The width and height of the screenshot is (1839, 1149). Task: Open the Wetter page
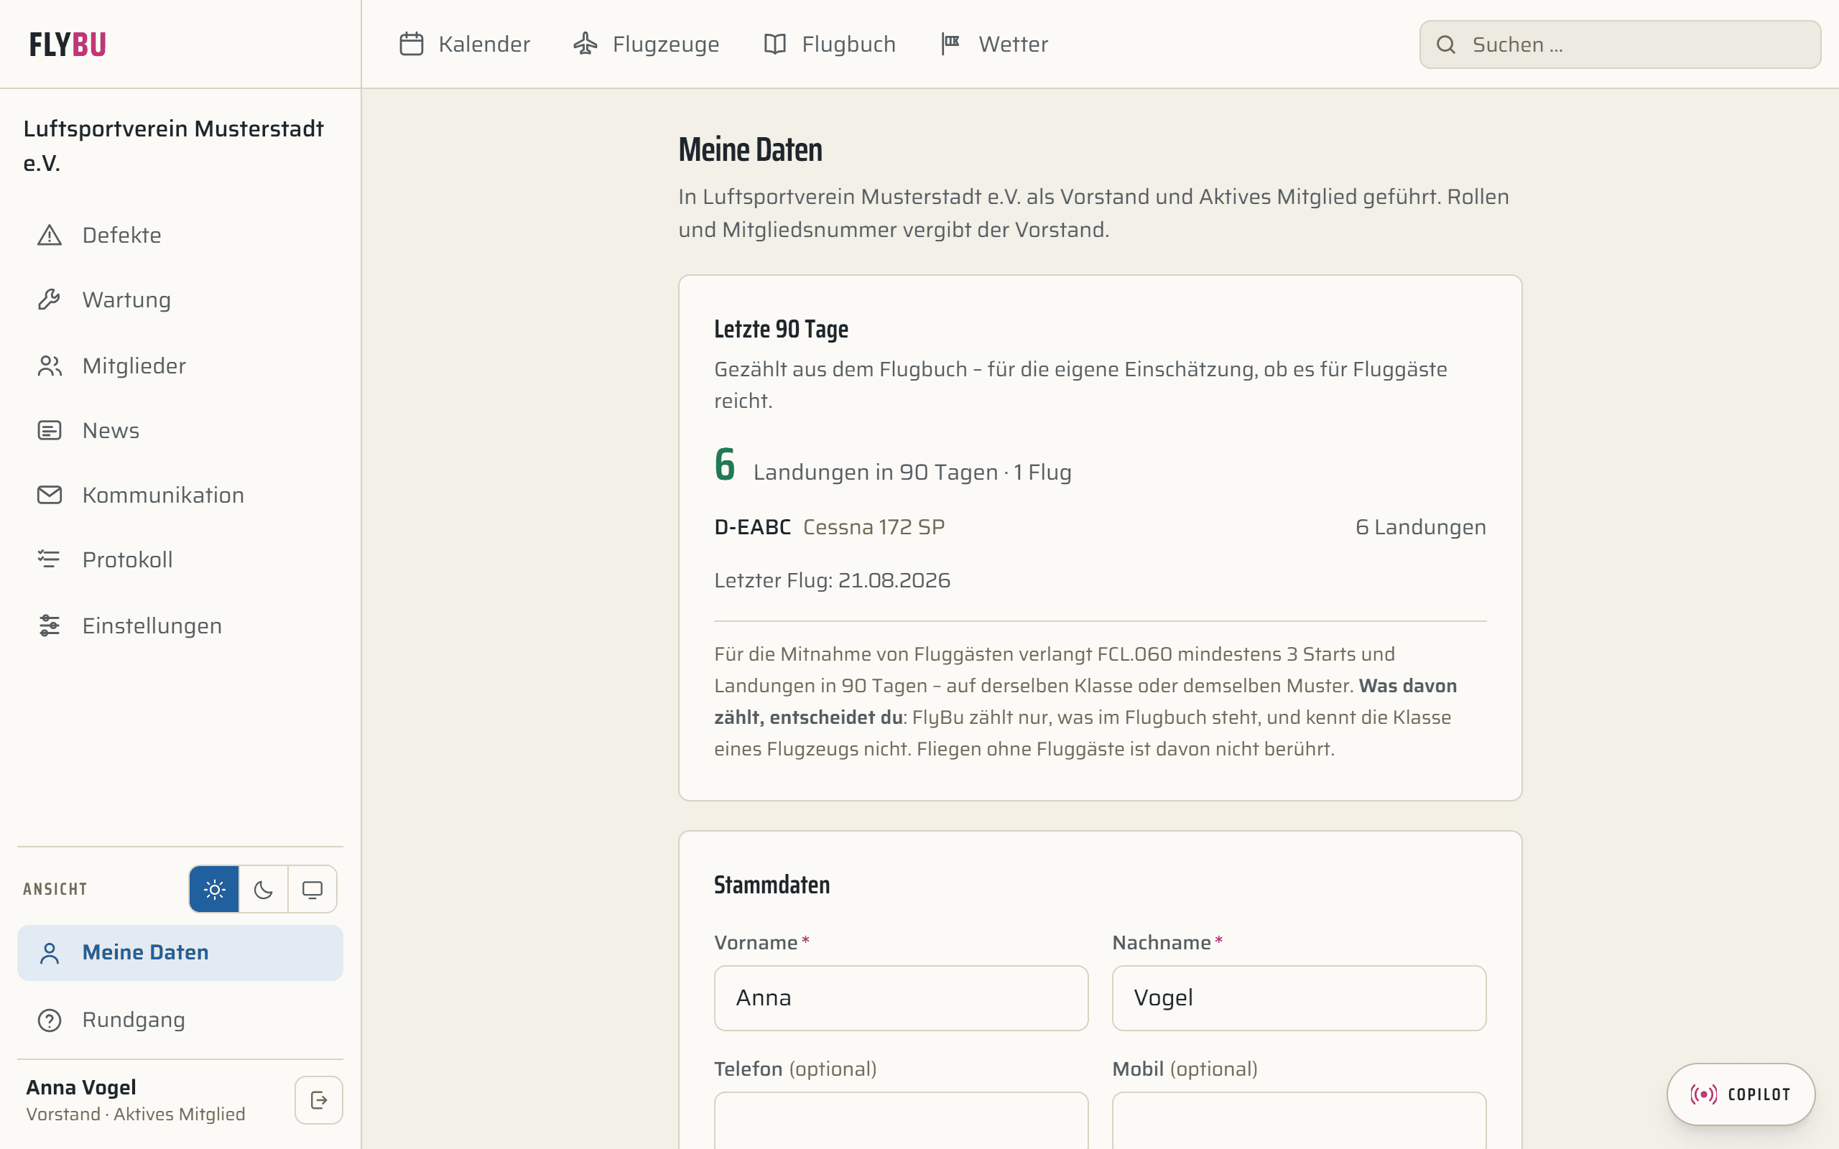click(994, 44)
